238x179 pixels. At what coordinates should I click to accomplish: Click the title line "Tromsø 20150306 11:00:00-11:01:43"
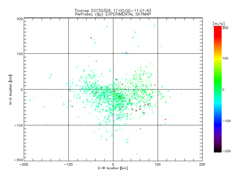point(113,10)
